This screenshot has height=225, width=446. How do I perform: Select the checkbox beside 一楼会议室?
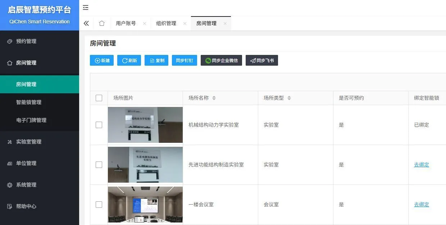pyautogui.click(x=99, y=204)
